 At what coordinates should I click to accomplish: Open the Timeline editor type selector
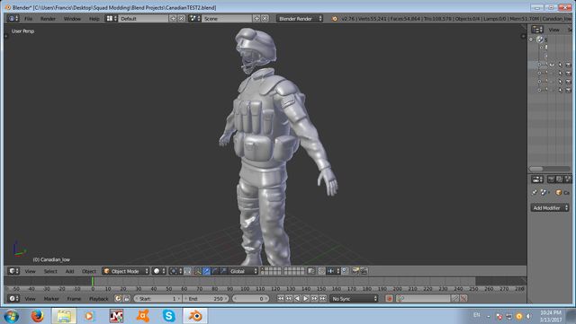point(13,298)
